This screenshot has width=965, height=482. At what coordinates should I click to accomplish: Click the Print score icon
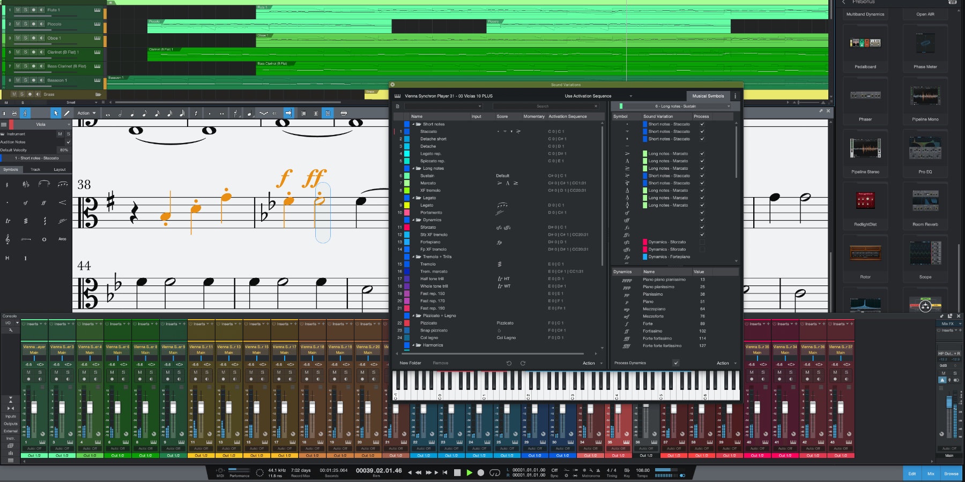[x=344, y=113]
